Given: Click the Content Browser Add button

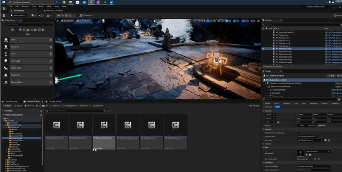Looking at the screenshot, I should click(x=7, y=106).
